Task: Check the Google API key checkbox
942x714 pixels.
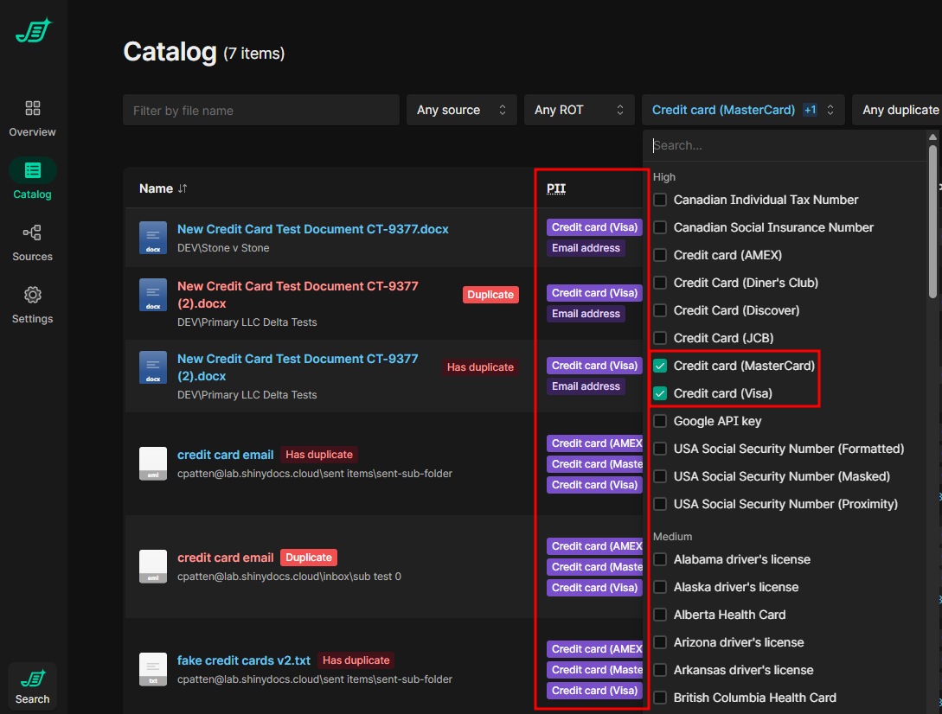Action: pos(660,421)
